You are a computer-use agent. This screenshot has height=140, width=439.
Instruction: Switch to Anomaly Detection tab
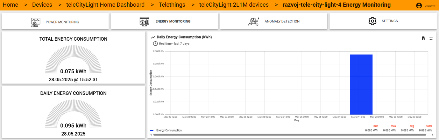(x=274, y=21)
